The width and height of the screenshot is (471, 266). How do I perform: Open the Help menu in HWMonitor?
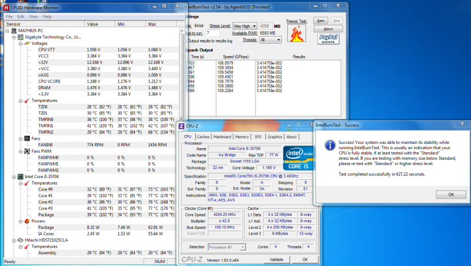(x=47, y=17)
